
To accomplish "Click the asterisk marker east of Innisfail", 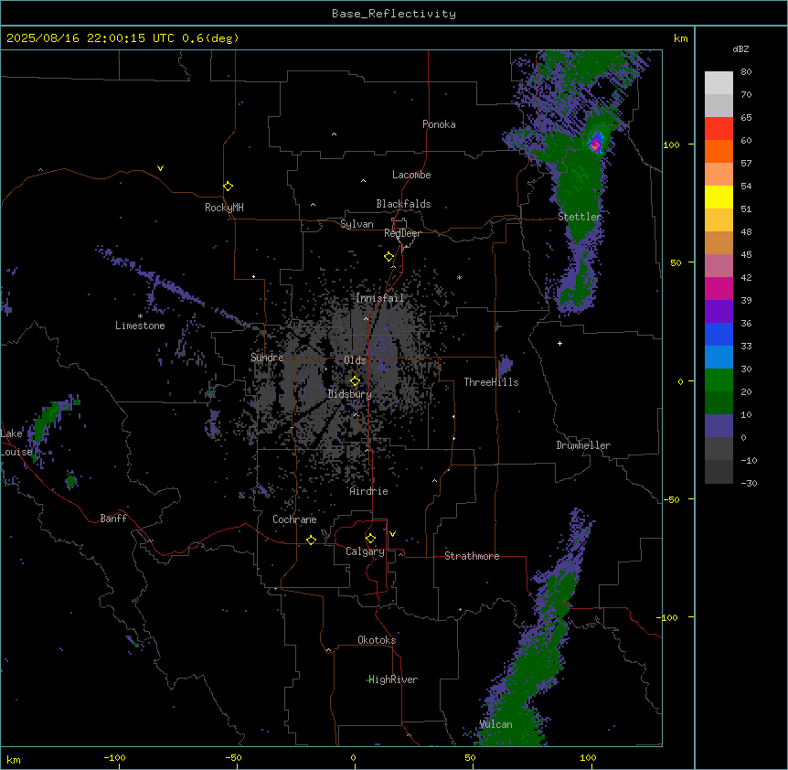I will click(459, 277).
